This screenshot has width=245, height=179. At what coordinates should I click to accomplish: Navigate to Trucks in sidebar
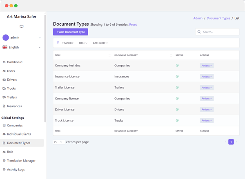point(11,88)
